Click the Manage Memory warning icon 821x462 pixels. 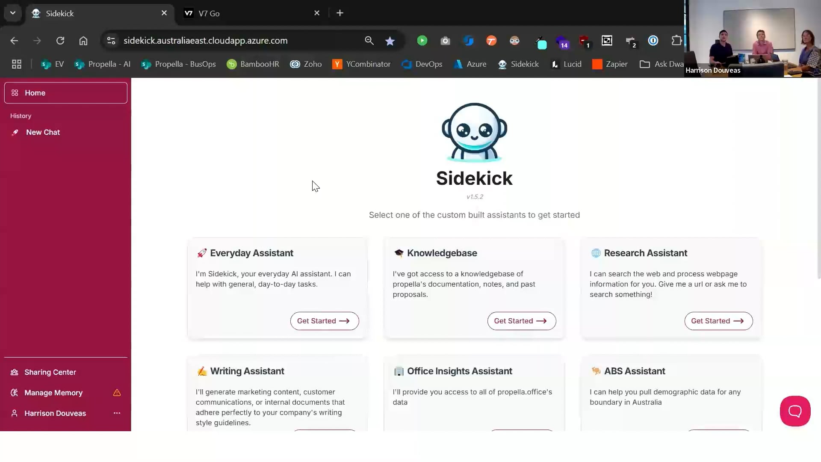point(117,393)
